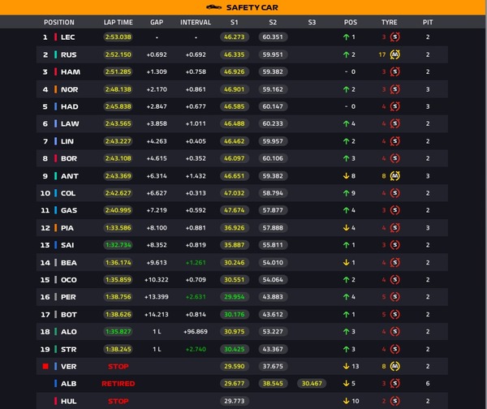Click SAI green lap time 1:32.734

coord(118,245)
